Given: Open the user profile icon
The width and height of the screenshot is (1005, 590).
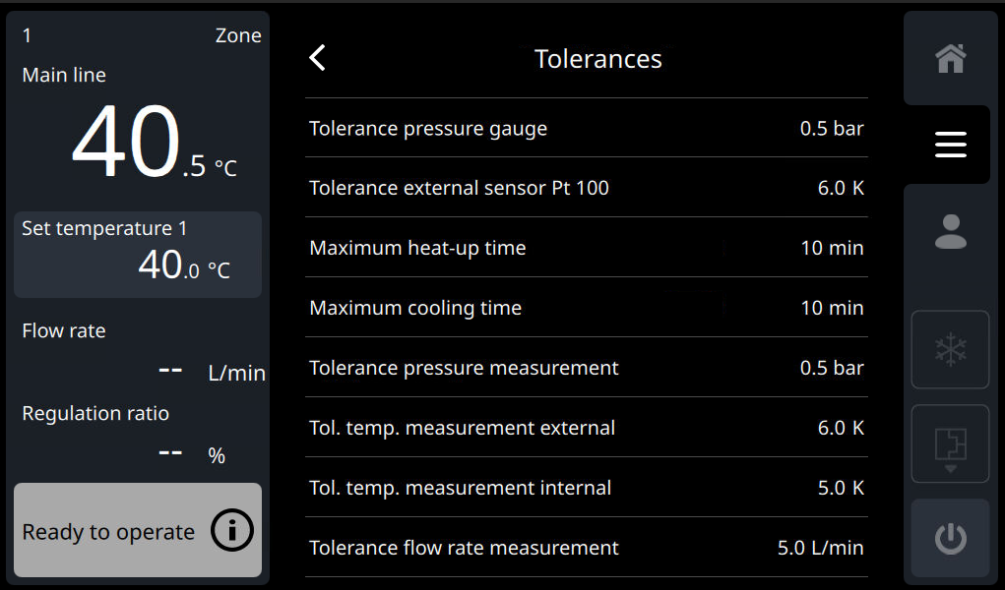Looking at the screenshot, I should click(x=950, y=232).
